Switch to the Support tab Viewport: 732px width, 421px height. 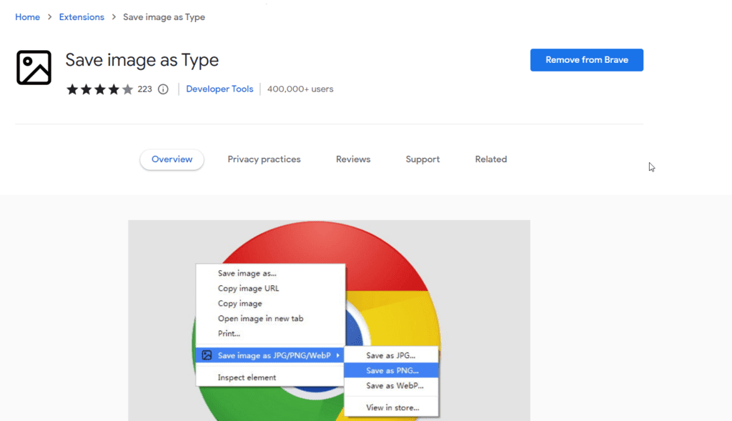pyautogui.click(x=422, y=159)
